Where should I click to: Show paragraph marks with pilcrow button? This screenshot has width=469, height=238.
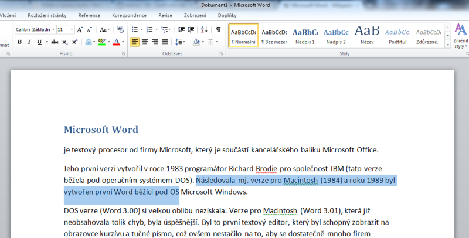[x=218, y=29]
